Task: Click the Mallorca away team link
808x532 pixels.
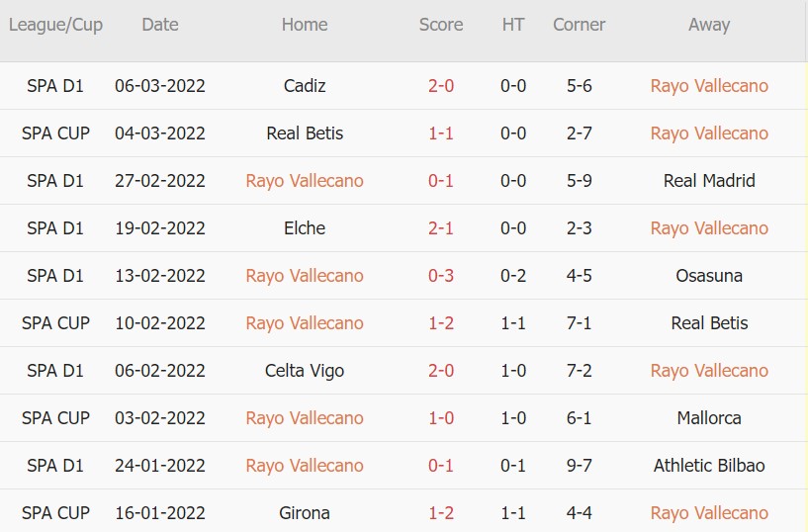Action: pos(709,418)
